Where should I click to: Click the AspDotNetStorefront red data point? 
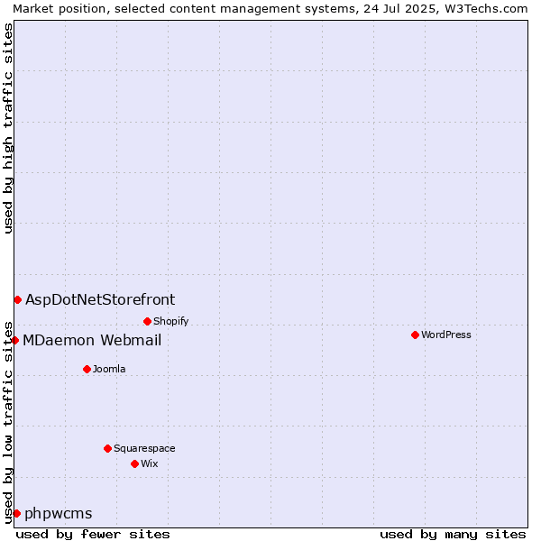[18, 300]
